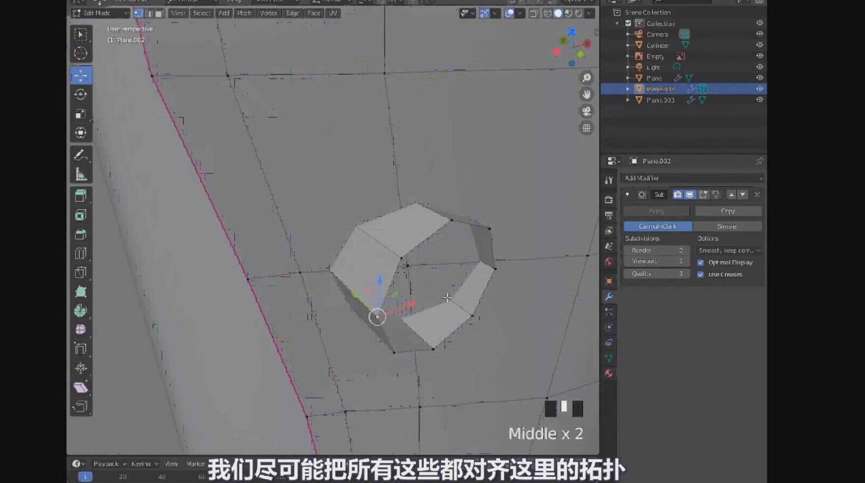Open the Mesh menu
The height and width of the screenshot is (483, 865).
(244, 13)
